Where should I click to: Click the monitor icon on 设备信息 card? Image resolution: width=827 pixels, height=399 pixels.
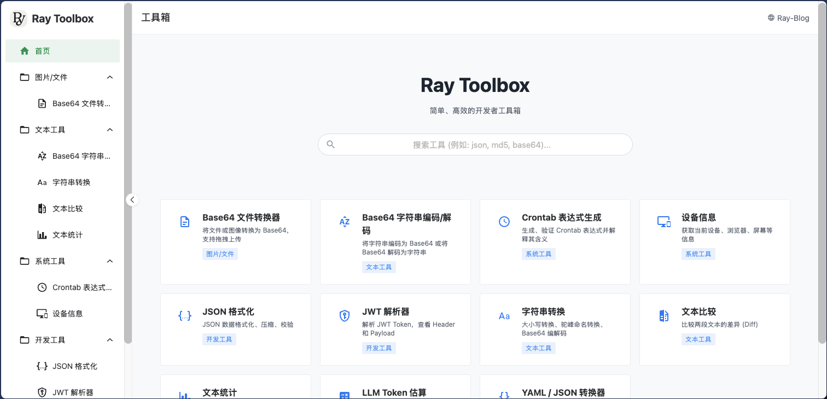(663, 222)
